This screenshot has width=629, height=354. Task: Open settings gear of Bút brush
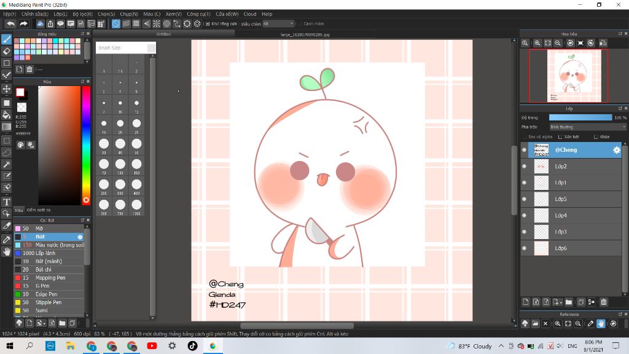pos(80,237)
